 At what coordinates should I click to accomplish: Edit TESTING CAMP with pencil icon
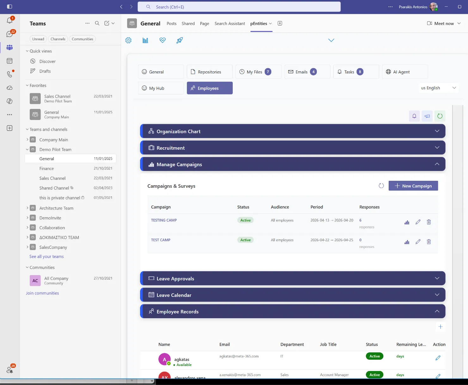[x=418, y=222]
